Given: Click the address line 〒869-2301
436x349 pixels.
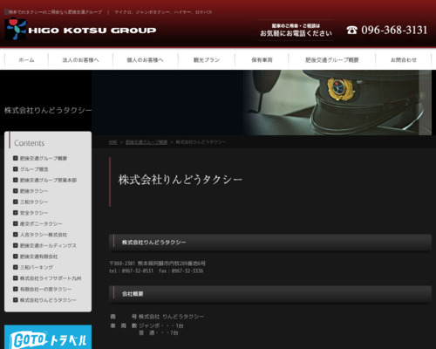Looking at the screenshot, I should (157, 263).
